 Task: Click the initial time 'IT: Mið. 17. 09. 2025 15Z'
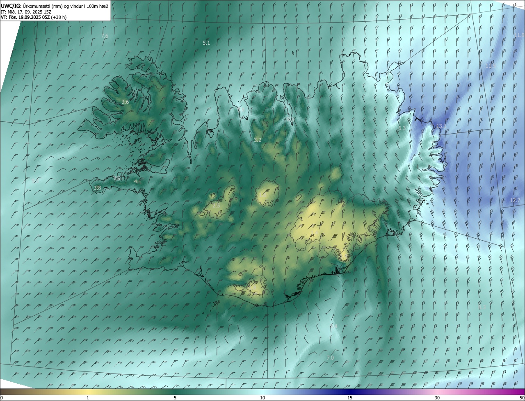coord(26,11)
